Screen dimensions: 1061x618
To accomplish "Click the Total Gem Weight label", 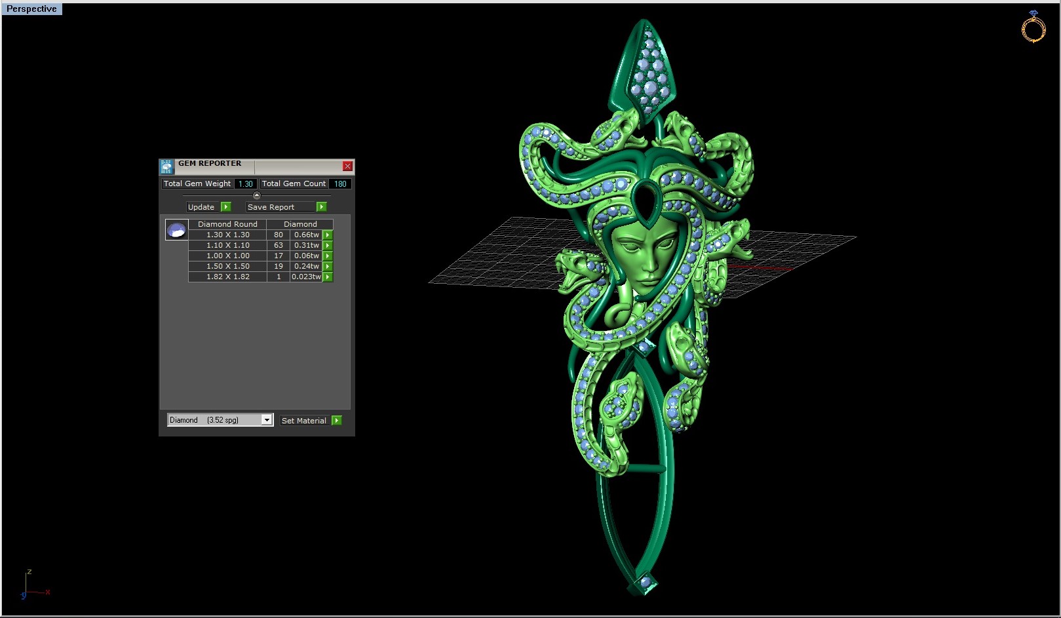I will tap(197, 184).
